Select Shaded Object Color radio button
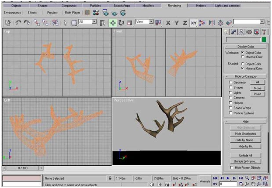 click(243, 64)
